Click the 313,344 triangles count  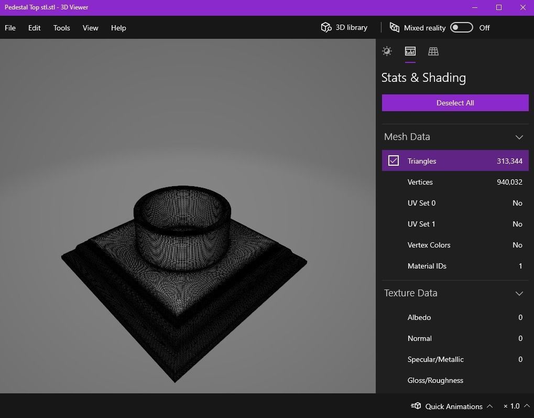tap(509, 161)
